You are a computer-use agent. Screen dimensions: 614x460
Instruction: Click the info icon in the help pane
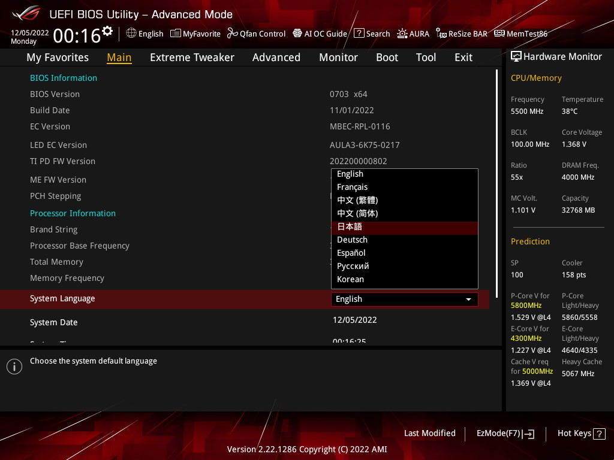click(14, 367)
